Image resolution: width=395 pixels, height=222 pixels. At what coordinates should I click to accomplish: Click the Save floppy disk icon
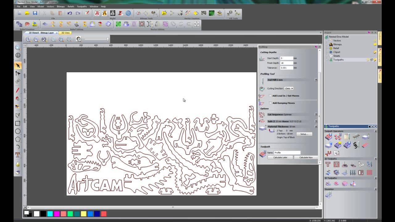tap(35, 13)
